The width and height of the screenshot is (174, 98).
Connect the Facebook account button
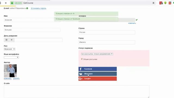[98, 69]
